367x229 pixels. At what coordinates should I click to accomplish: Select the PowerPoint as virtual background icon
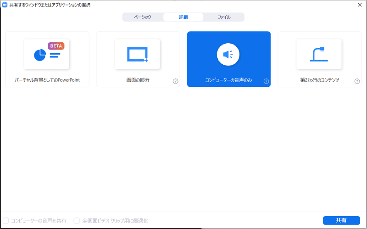[x=47, y=54]
